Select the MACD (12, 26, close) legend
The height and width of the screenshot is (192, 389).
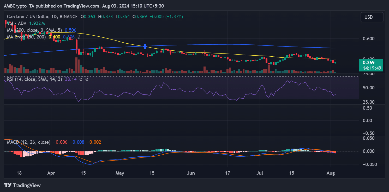[29, 142]
